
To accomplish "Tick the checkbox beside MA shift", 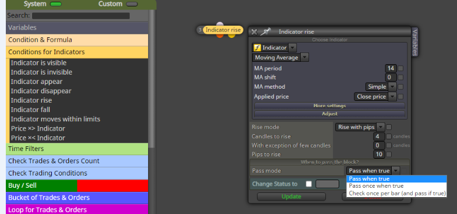I will pos(401,78).
